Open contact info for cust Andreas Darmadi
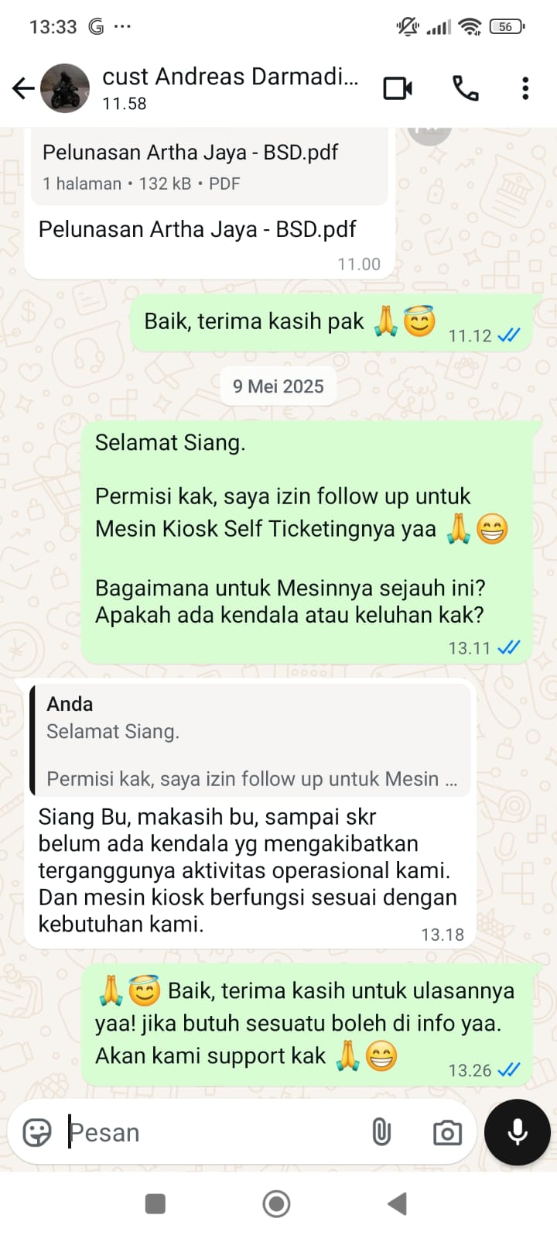 pyautogui.click(x=231, y=88)
